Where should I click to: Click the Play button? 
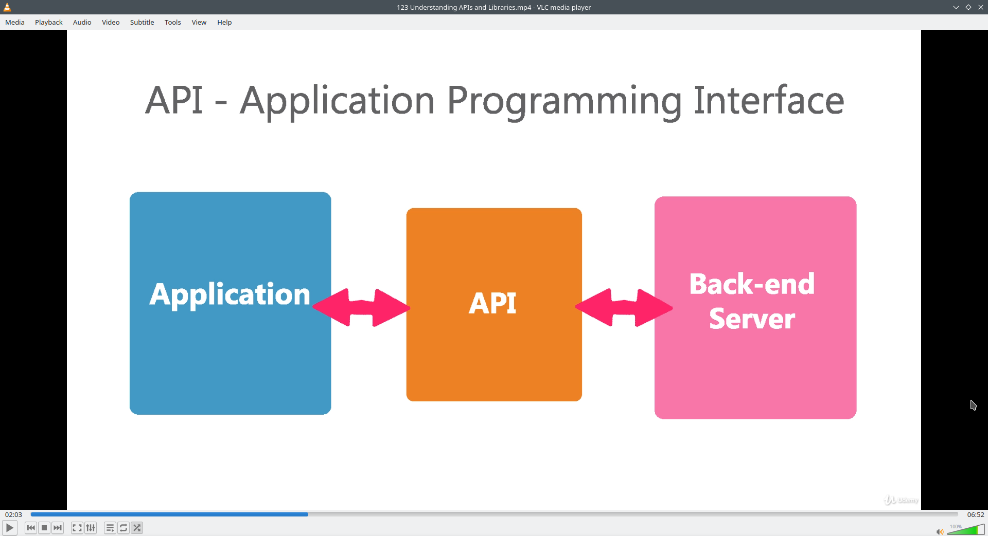click(9, 528)
